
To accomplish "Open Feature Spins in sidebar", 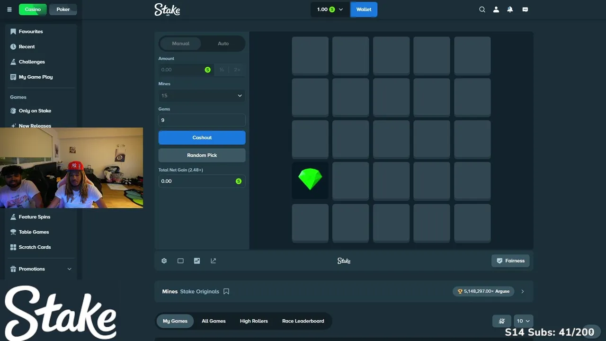I will point(34,217).
